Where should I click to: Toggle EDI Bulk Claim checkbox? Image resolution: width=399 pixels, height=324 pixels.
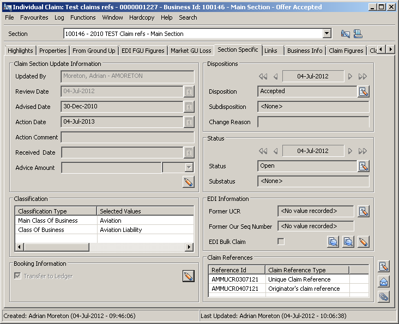[x=281, y=241]
